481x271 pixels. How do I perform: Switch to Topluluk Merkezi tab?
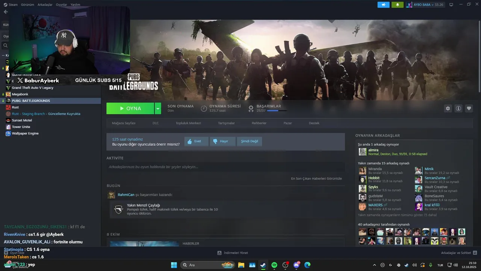click(x=188, y=123)
